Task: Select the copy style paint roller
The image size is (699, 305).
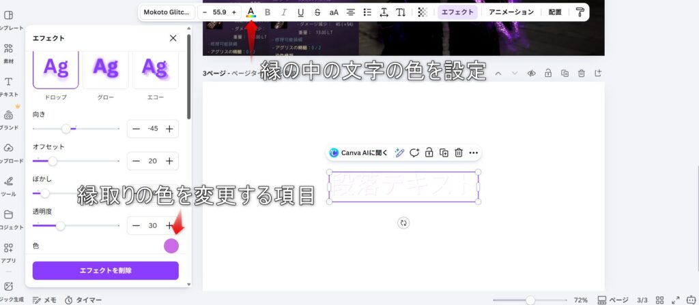Action: coord(580,12)
